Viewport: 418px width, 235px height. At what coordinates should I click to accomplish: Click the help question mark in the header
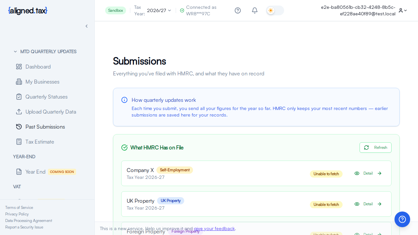click(238, 10)
